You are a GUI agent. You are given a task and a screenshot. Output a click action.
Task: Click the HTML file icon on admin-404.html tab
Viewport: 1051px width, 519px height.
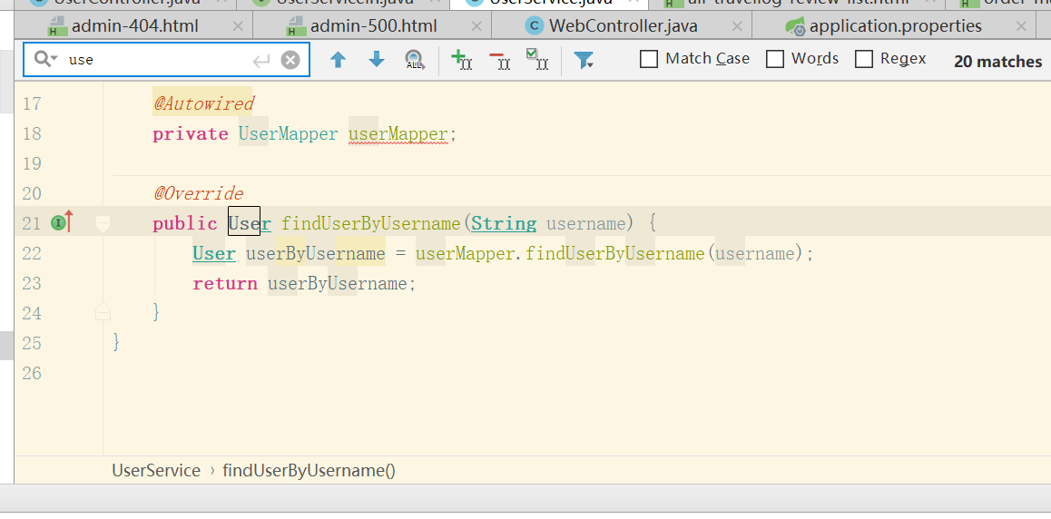pyautogui.click(x=57, y=27)
